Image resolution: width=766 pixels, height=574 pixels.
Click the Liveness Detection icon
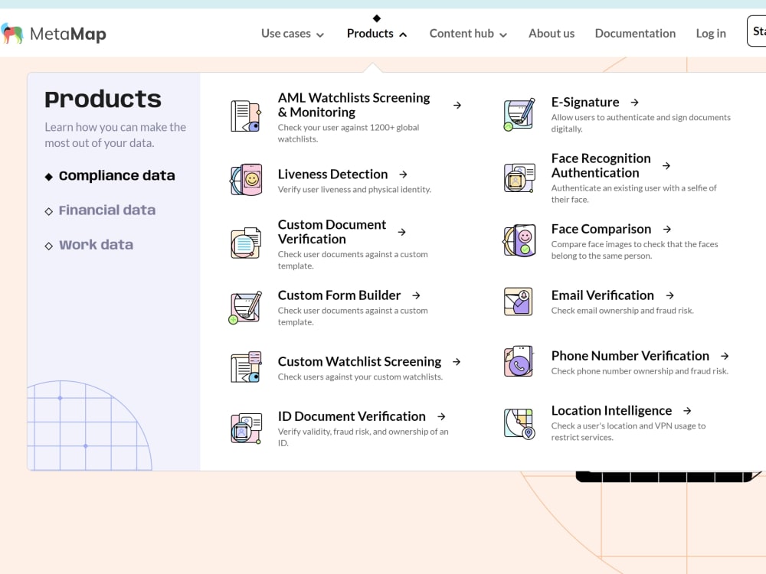pyautogui.click(x=247, y=180)
